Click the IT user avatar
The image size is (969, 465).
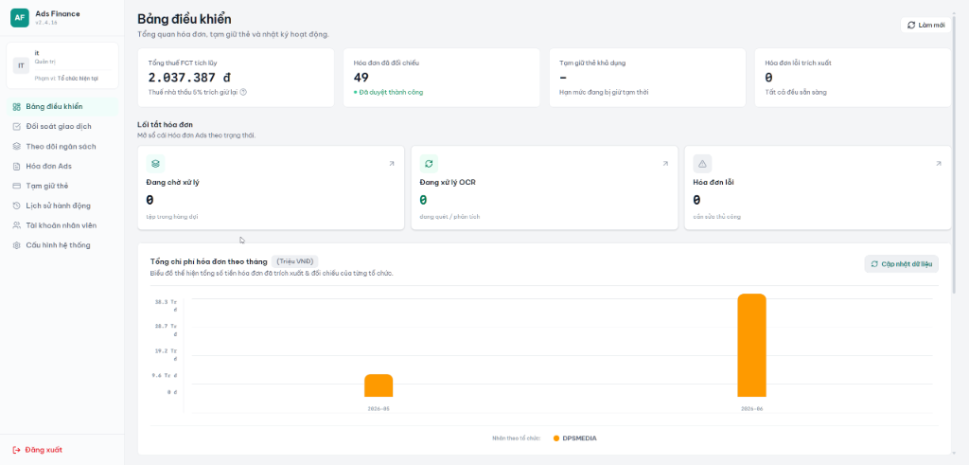point(21,65)
